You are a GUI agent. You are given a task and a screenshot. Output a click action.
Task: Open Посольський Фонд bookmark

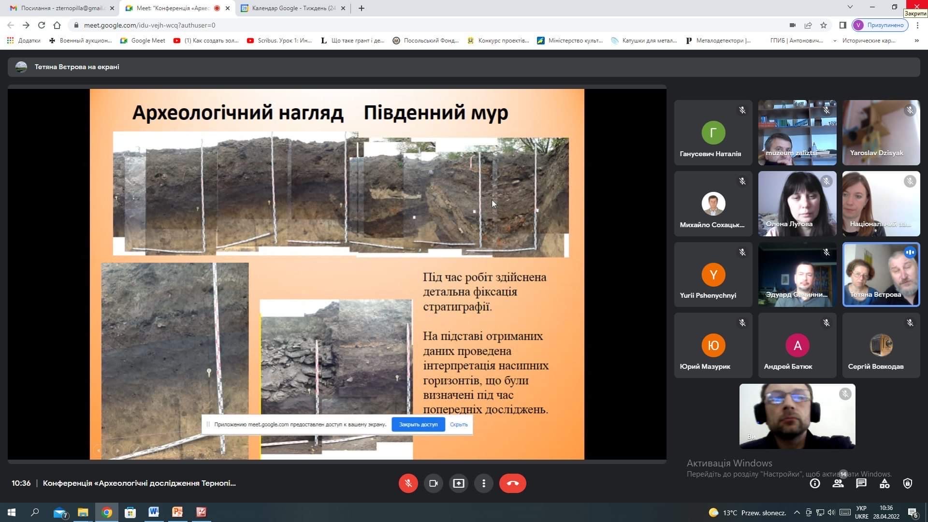click(426, 41)
